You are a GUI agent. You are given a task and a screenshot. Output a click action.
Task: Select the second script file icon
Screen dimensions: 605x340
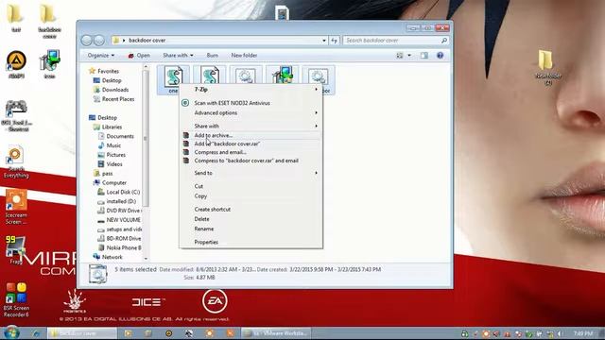(210, 76)
